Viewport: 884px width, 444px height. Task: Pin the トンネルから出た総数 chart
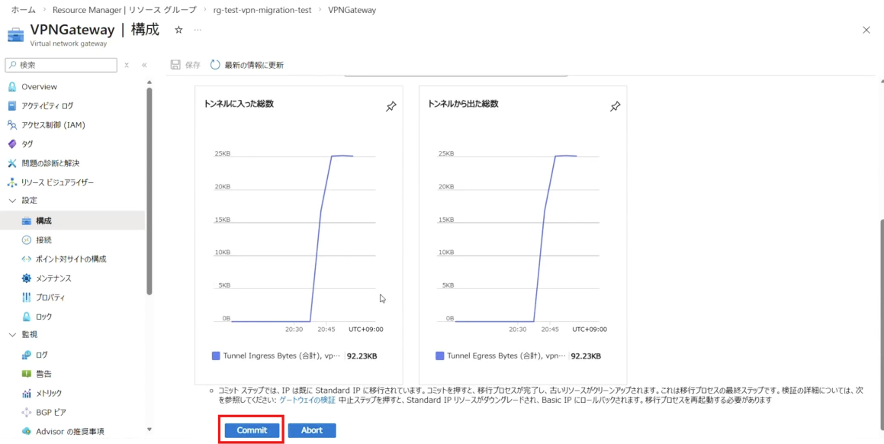coord(615,107)
